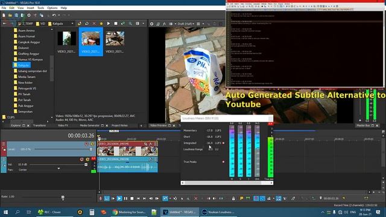This screenshot has height=217, width=386.
Task: Mute the audio track
Action: tap(82, 159)
